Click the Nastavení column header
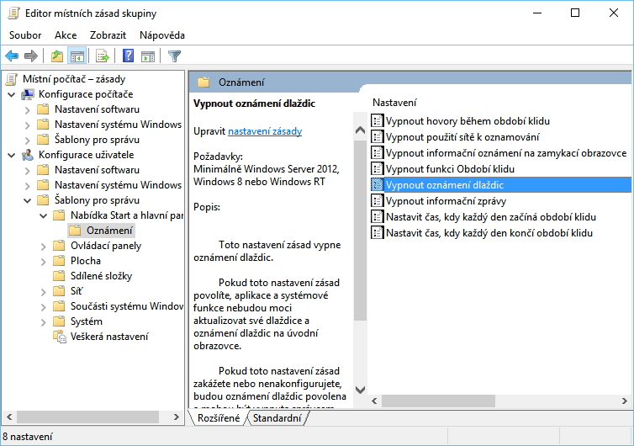634x446 pixels. pyautogui.click(x=394, y=102)
